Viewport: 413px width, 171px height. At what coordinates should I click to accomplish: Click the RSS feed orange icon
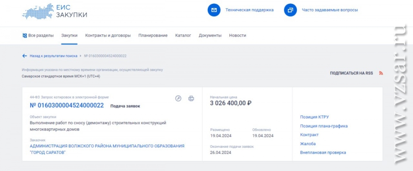click(381, 73)
